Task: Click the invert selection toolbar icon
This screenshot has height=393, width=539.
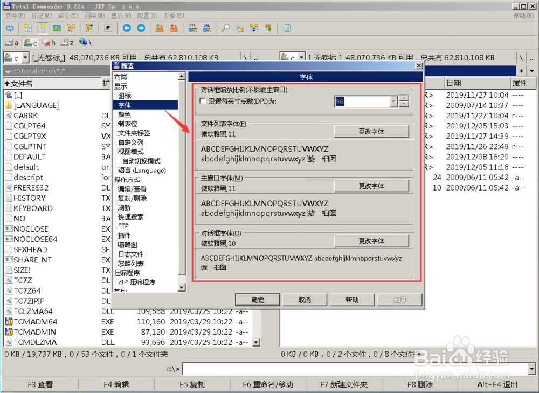Action: pyautogui.click(x=108, y=28)
